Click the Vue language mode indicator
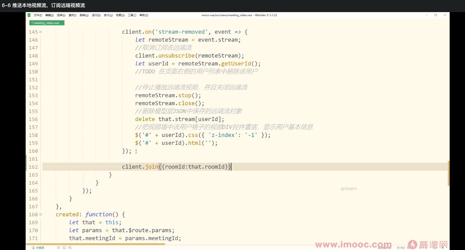The image size is (465, 250). pos(435,248)
